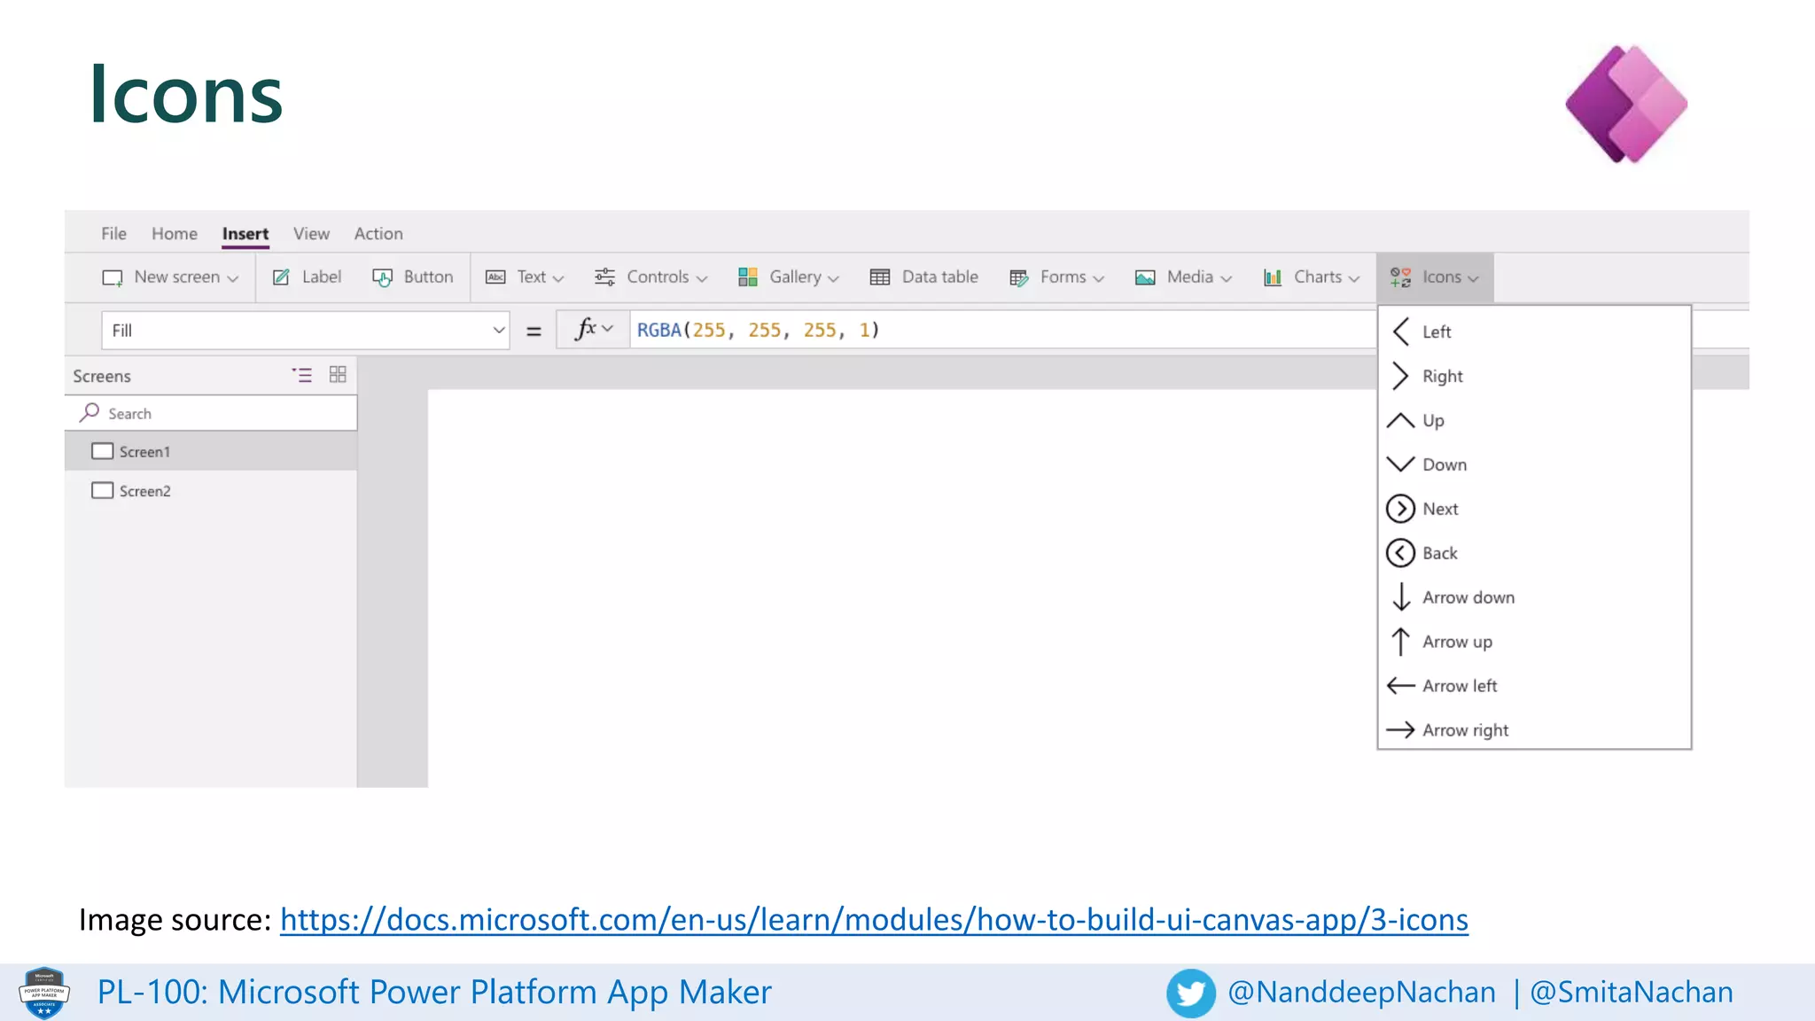Click the Gallery grid icon
This screenshot has width=1815, height=1021.
point(748,277)
